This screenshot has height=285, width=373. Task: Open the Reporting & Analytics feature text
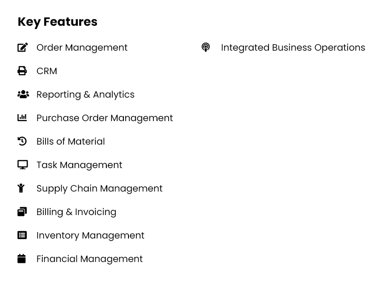pos(85,95)
